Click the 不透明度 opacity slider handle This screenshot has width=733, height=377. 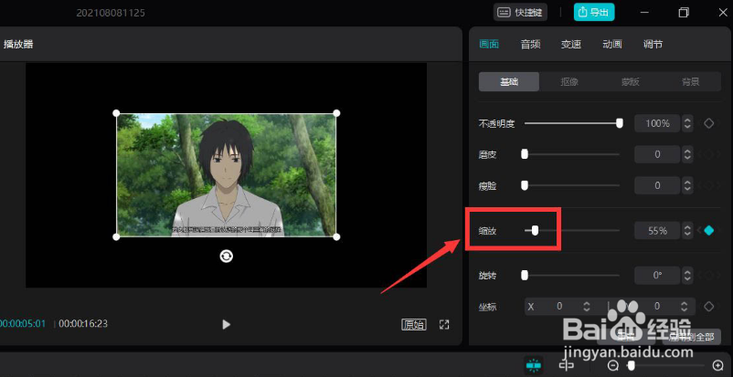[620, 123]
